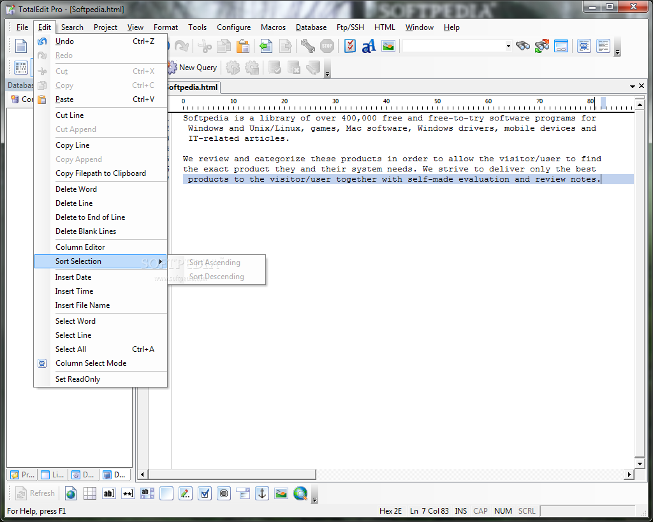This screenshot has width=653, height=522.
Task: Click the 'ab' text field icon
Action: (108, 493)
